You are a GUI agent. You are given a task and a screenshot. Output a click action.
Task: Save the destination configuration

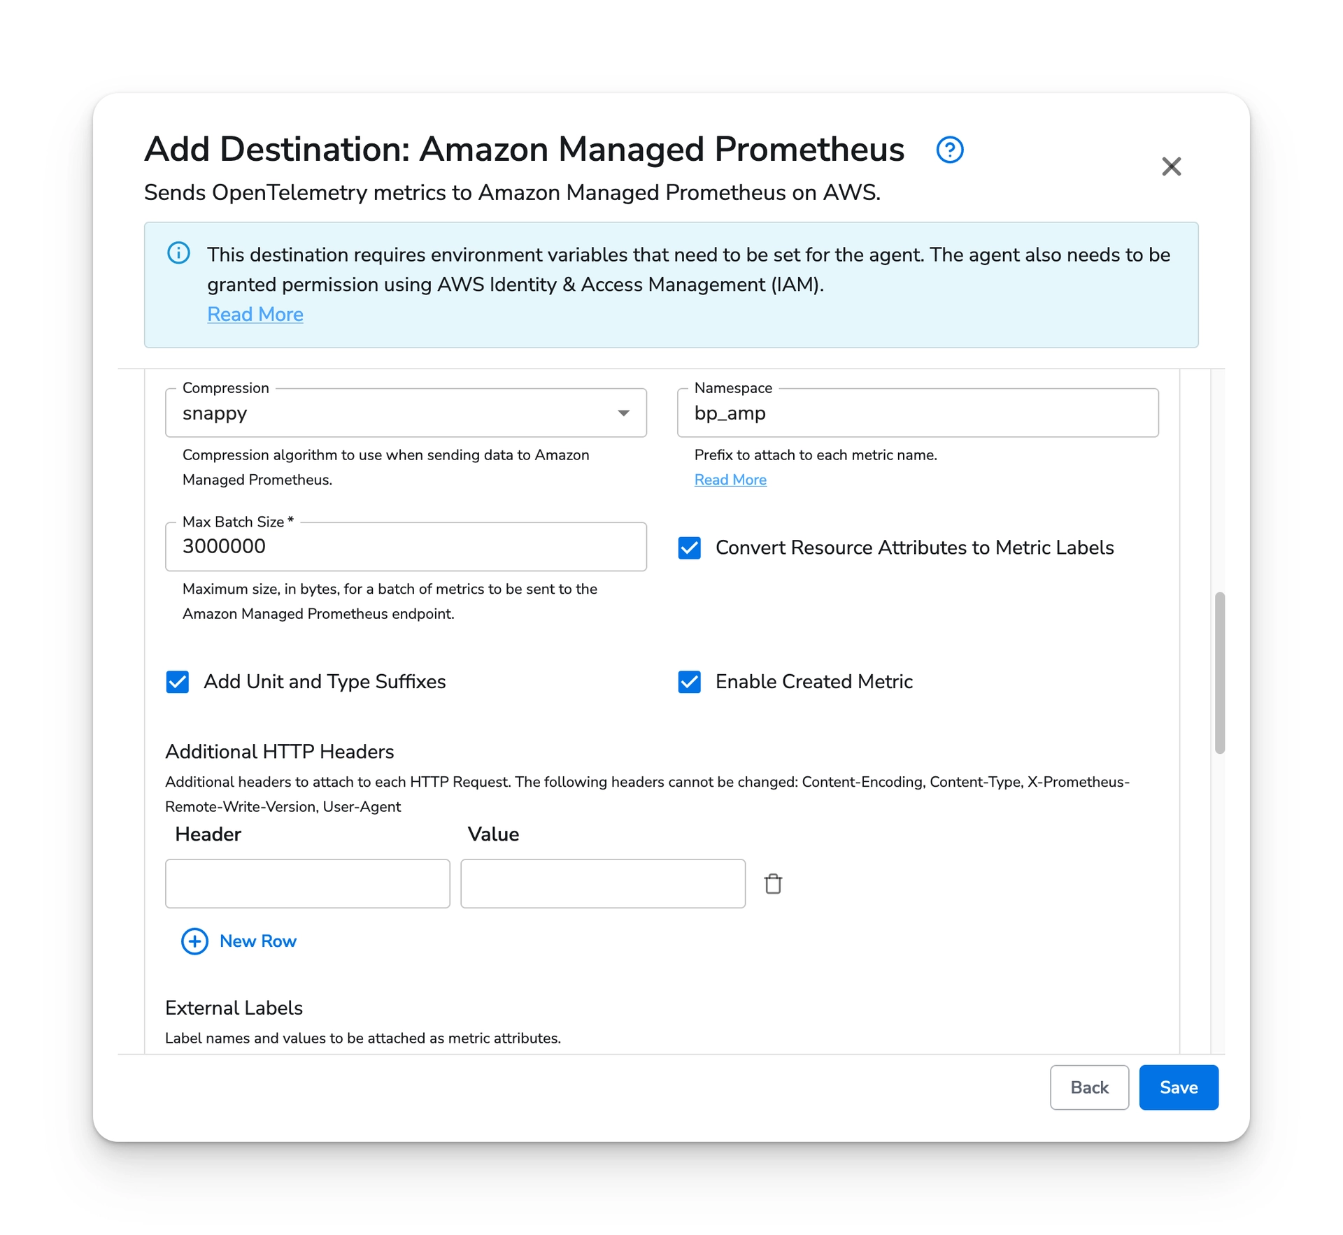(1179, 1087)
